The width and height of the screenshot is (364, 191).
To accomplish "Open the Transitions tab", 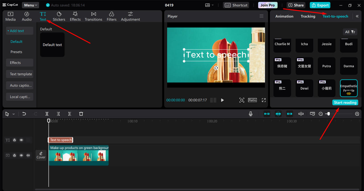I will click(x=93, y=16).
